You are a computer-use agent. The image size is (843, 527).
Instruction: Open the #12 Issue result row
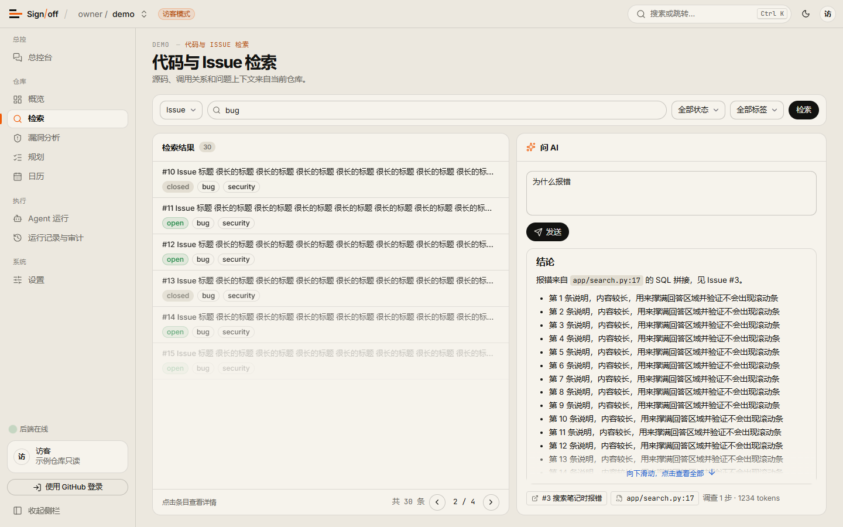pyautogui.click(x=330, y=252)
